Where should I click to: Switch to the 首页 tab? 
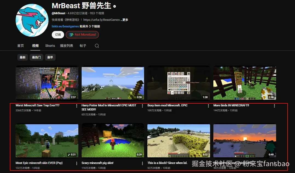21,46
